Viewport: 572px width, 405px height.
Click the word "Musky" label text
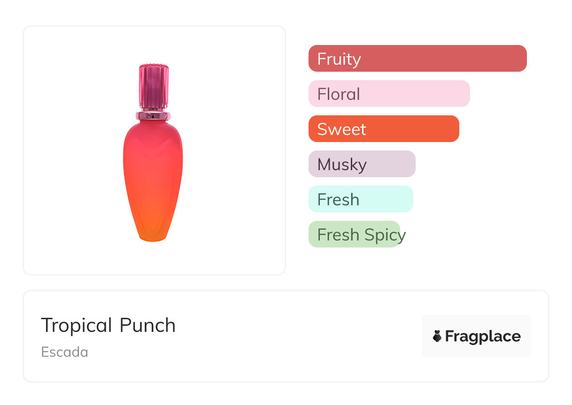click(x=342, y=165)
